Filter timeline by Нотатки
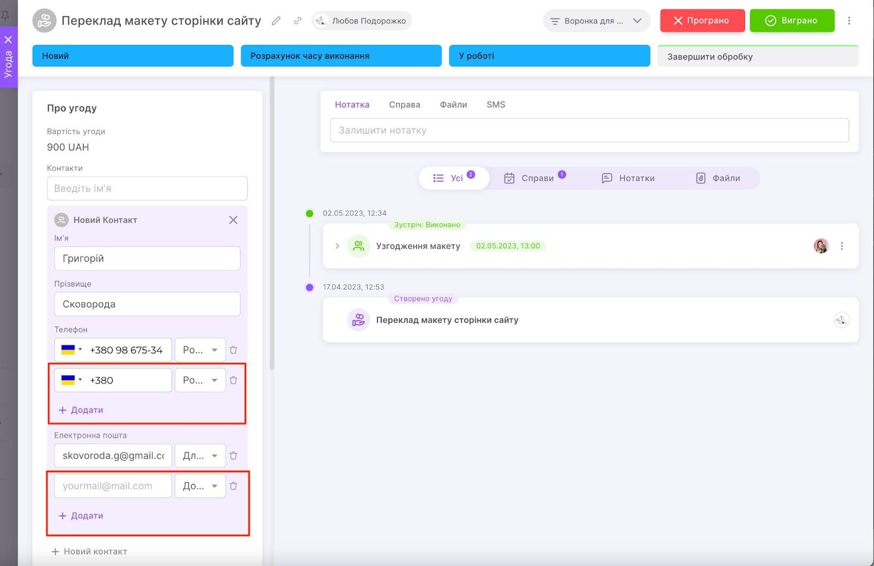874x566 pixels. [628, 178]
